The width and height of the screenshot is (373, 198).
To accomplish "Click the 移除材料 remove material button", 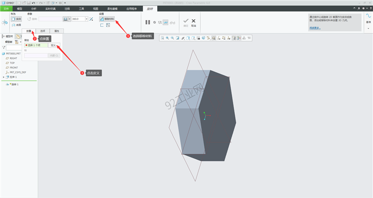I will pyautogui.click(x=107, y=19).
